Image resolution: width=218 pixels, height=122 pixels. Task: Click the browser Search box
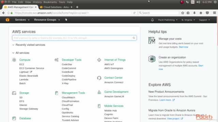point(158,13)
